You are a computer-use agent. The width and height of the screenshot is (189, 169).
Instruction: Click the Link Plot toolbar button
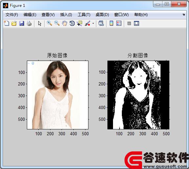[x=101, y=23]
